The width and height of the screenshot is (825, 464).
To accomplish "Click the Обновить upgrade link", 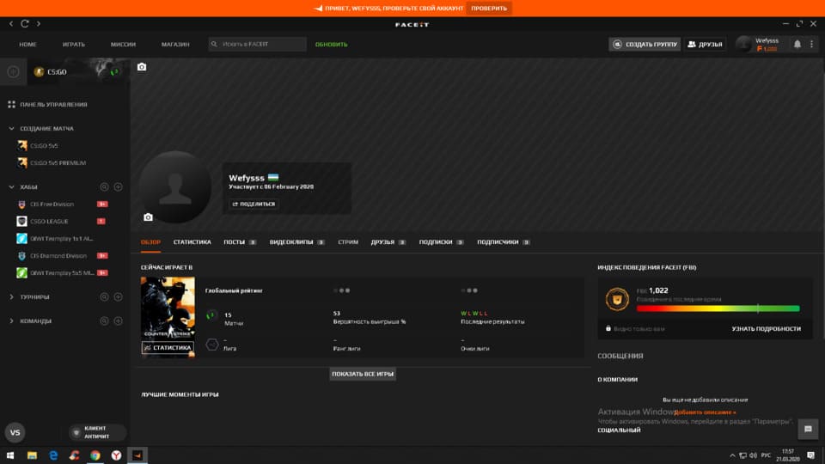I will click(331, 44).
